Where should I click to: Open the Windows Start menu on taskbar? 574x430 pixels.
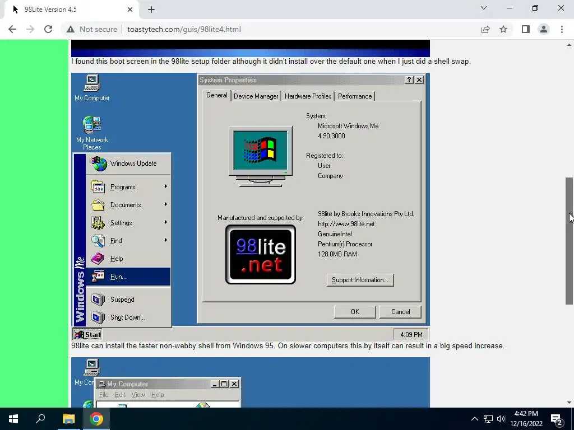[x=13, y=419]
